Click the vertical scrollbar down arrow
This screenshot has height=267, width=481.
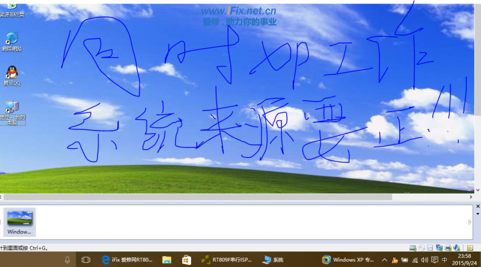click(477, 190)
